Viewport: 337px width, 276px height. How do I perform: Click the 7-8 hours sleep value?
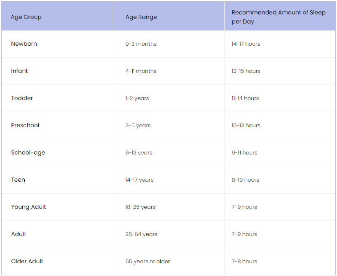click(244, 262)
